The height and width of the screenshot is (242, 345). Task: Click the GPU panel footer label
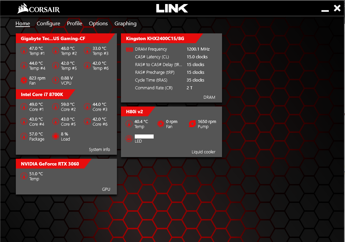click(106, 189)
